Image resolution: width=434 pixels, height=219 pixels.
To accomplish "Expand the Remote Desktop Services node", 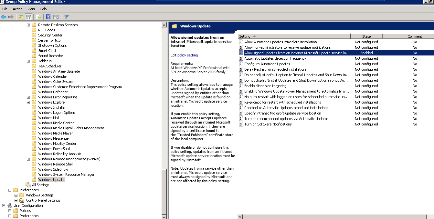I will click(x=28, y=25).
